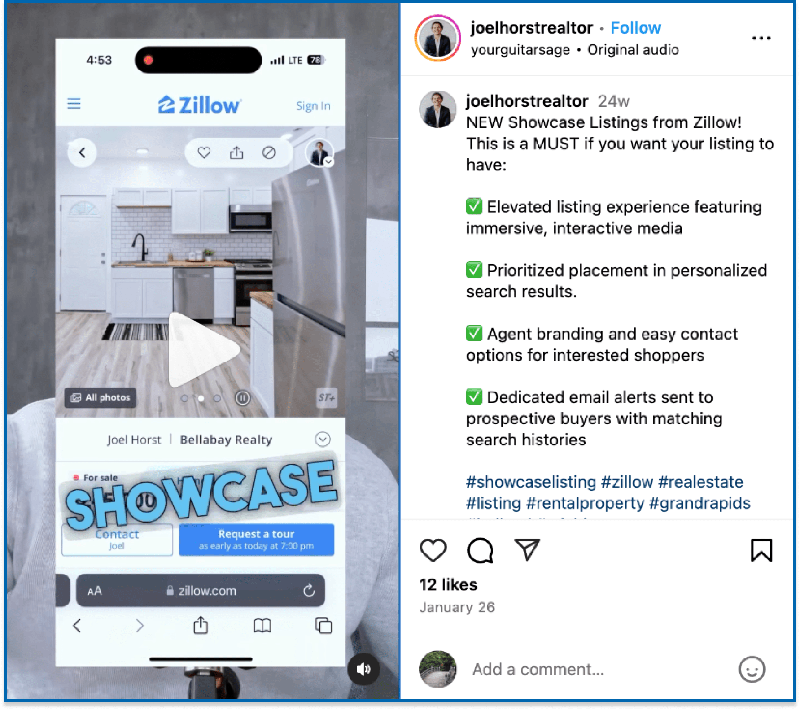The height and width of the screenshot is (710, 800).
Task: Expand the Joel Horst Bellabay Realty chevron
Action: (x=323, y=439)
